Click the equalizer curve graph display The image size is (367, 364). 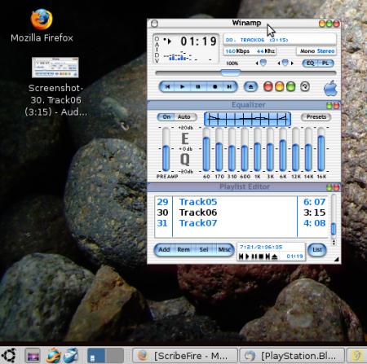[247, 119]
